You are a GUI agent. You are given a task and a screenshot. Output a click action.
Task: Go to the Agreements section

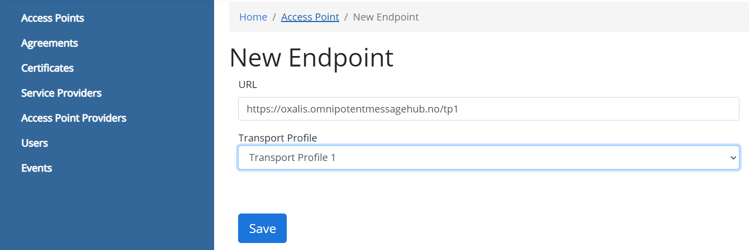50,43
